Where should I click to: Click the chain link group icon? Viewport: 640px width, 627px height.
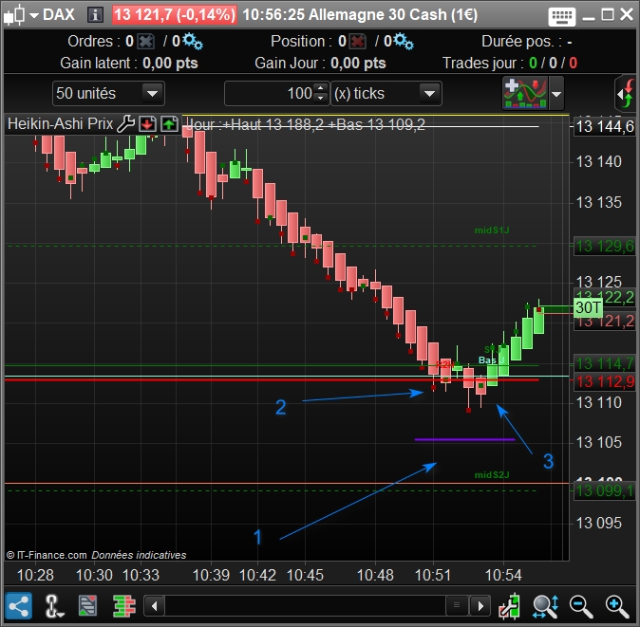[53, 606]
